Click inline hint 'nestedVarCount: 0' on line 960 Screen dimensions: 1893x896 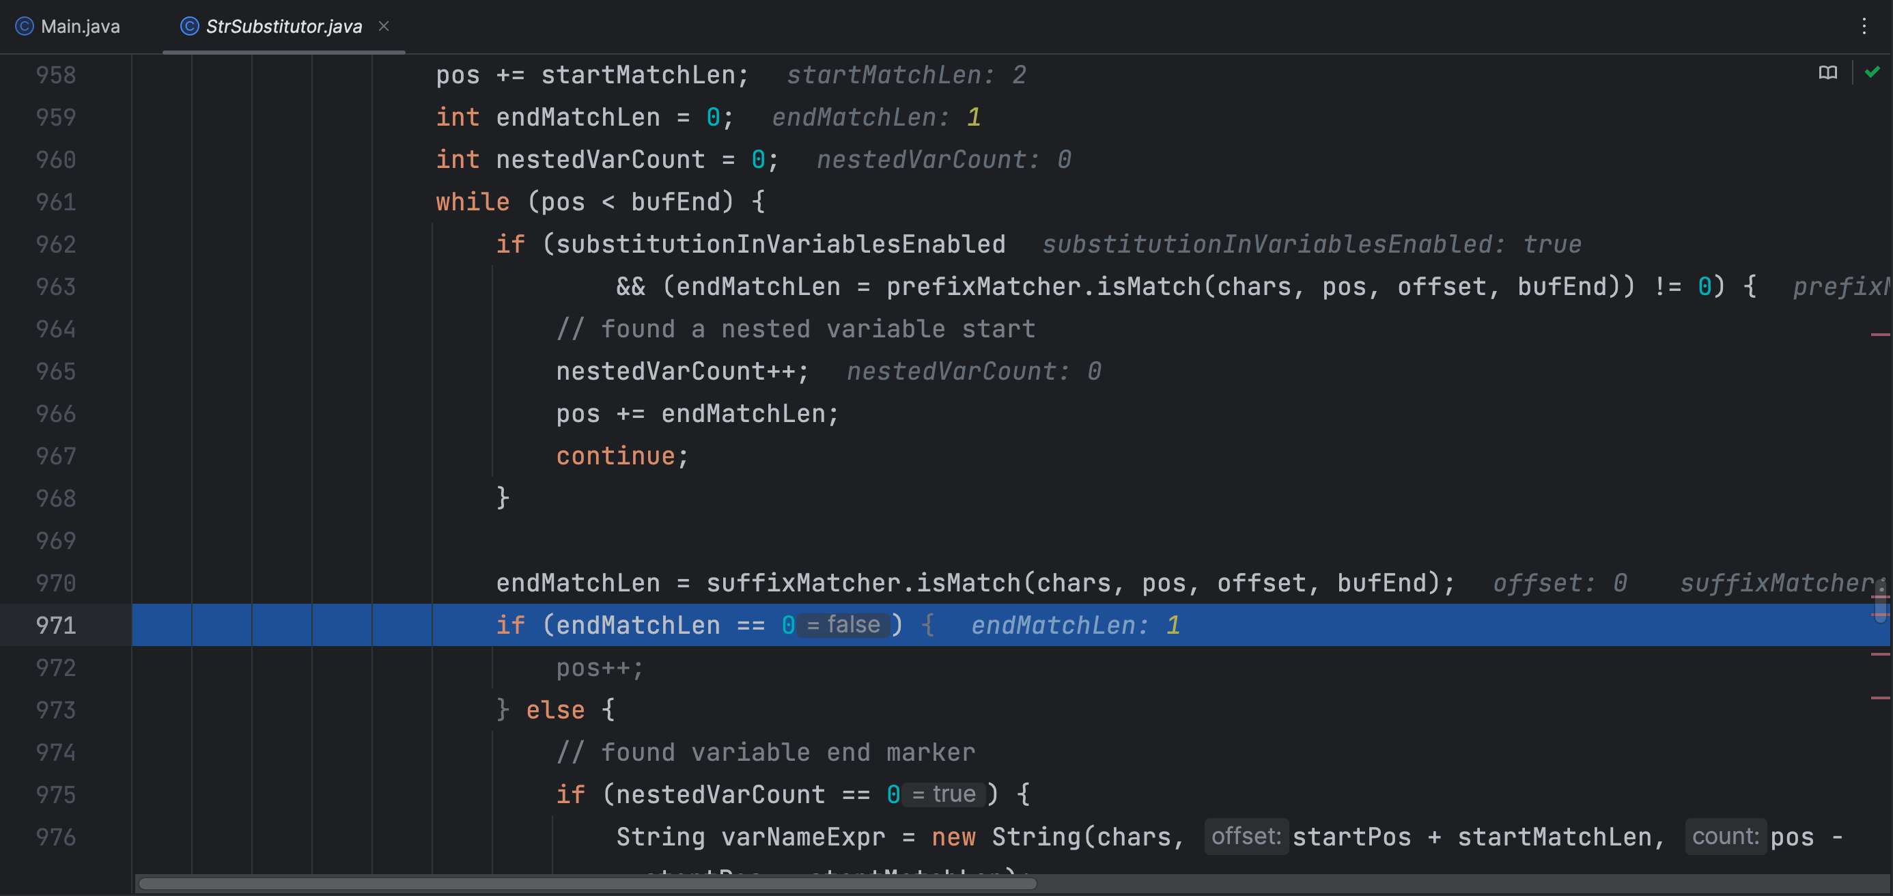click(944, 160)
